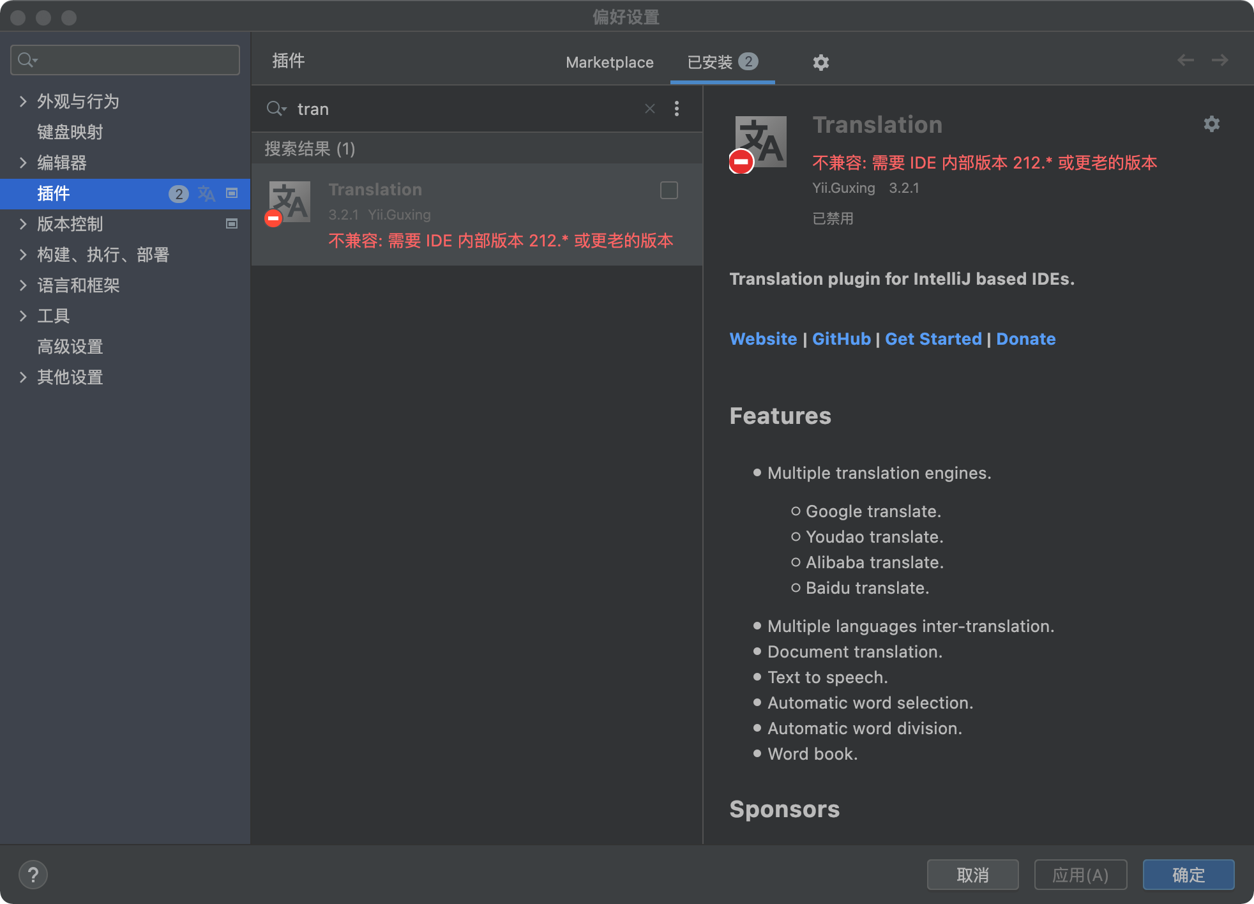Enable the Translation plugin checkbox
The image size is (1254, 904).
669,190
